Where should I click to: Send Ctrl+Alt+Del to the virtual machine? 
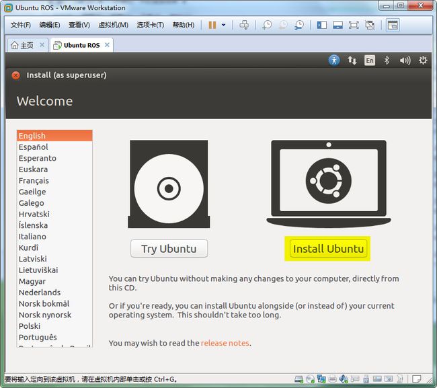pos(244,25)
